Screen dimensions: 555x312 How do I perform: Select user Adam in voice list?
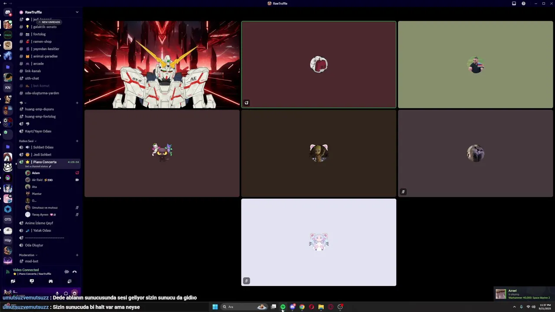click(x=52, y=173)
